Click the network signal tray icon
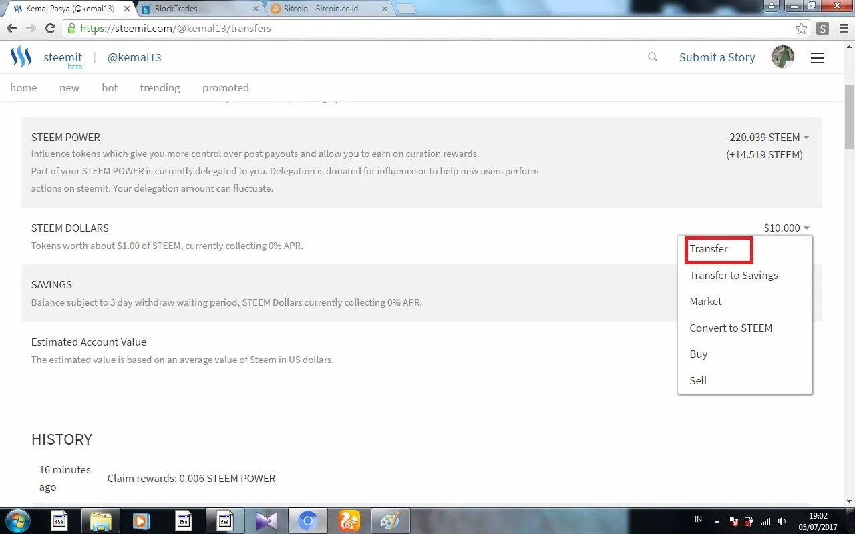855x534 pixels. tap(766, 521)
